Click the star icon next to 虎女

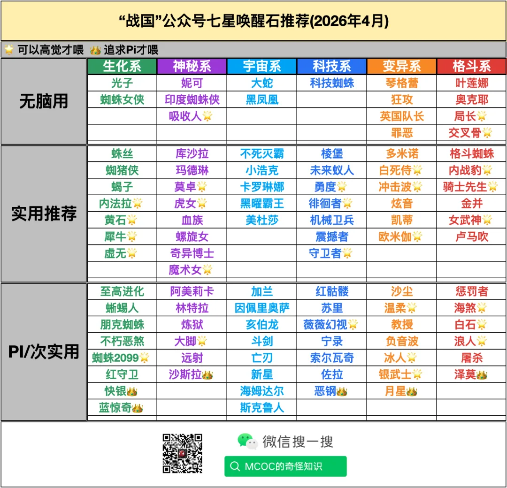(202, 203)
